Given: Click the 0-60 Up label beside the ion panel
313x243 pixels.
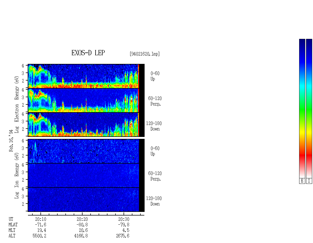Looking at the screenshot, I should (155, 151).
